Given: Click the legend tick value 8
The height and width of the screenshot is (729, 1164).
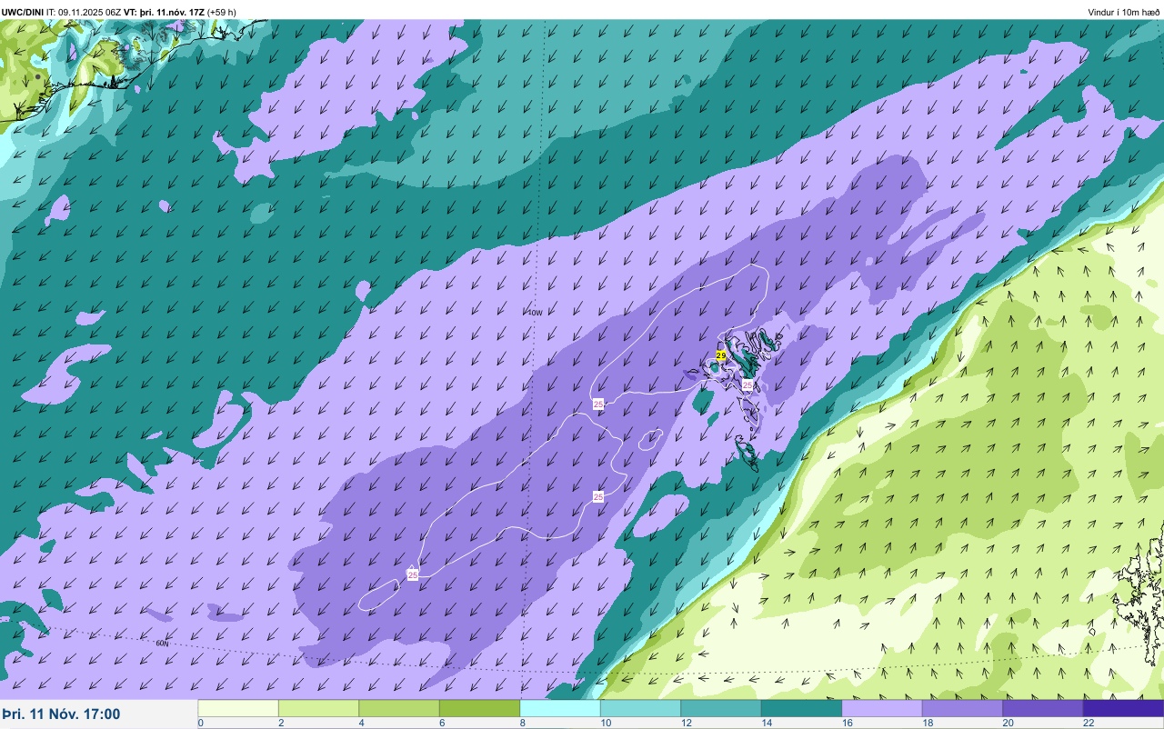Looking at the screenshot, I should coord(522,723).
